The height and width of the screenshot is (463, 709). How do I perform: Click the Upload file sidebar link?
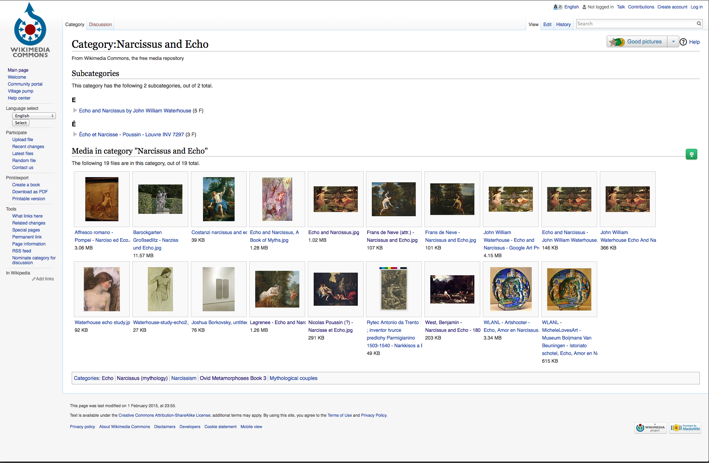(22, 140)
